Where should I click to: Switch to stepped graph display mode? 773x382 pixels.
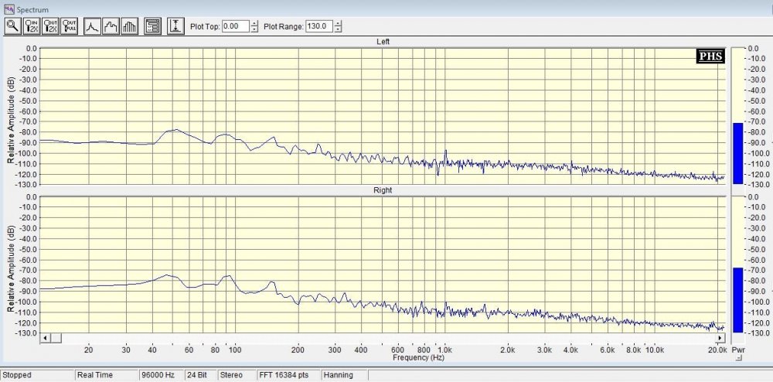[x=111, y=26]
